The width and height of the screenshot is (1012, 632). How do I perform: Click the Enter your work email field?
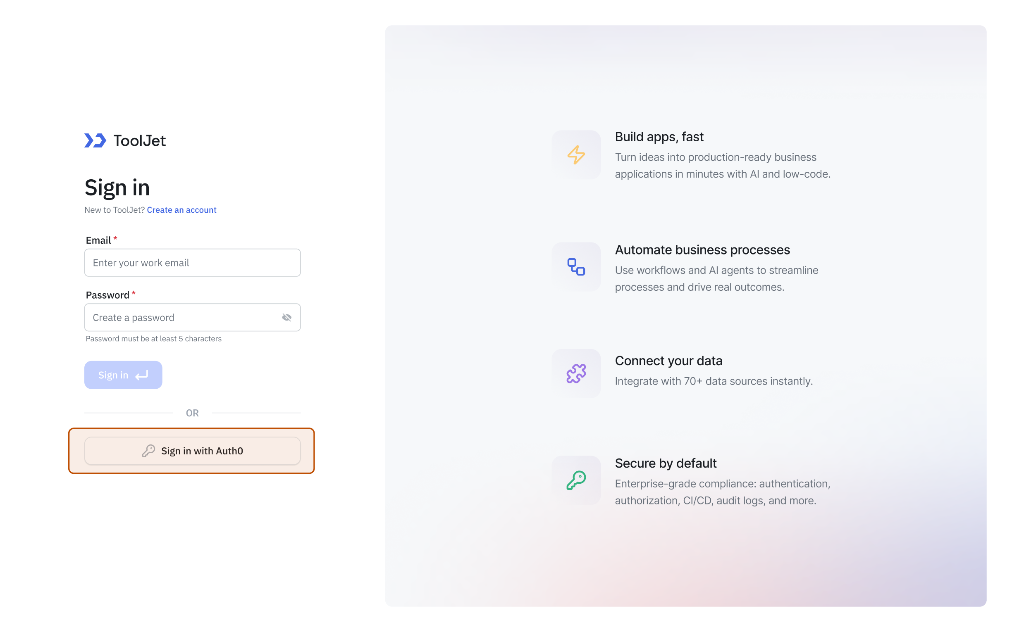pyautogui.click(x=192, y=262)
